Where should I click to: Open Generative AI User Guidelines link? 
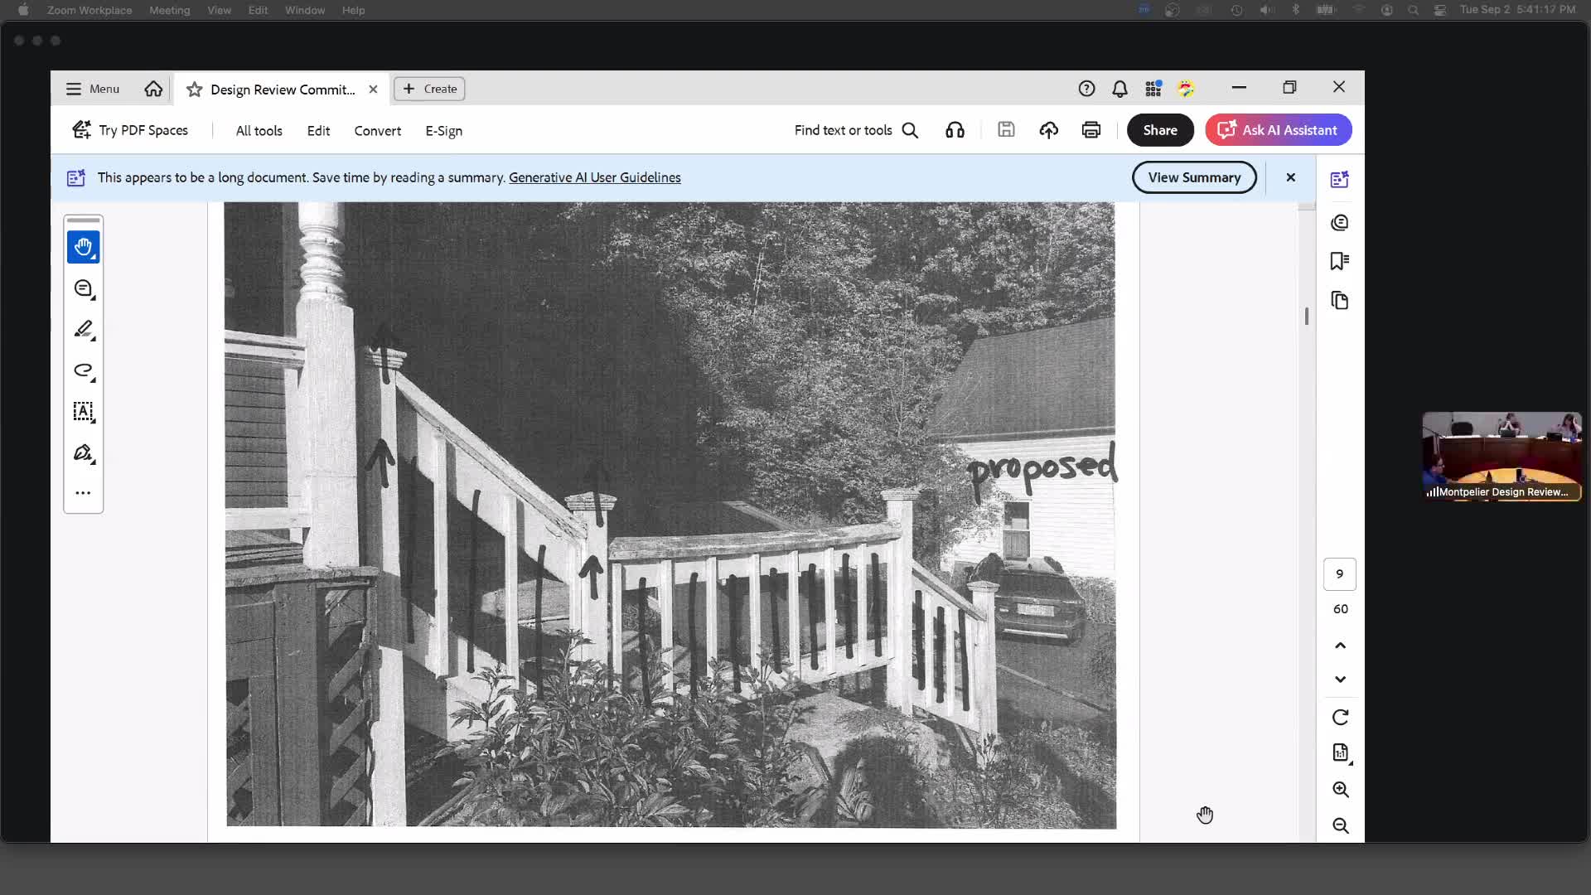594,177
